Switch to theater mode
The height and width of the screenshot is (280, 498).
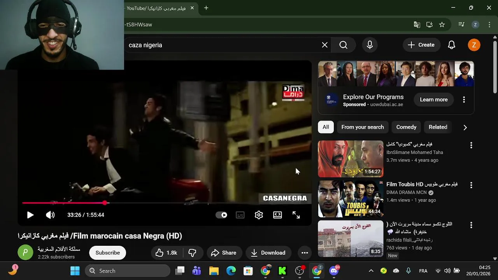tap(277, 215)
